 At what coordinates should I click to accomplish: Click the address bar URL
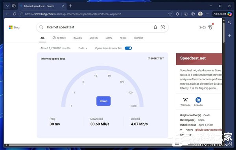pos(73,14)
